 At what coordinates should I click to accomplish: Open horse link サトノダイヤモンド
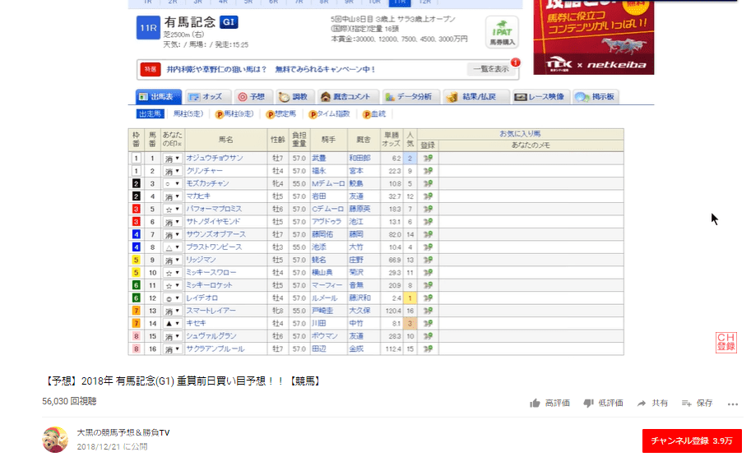click(215, 222)
